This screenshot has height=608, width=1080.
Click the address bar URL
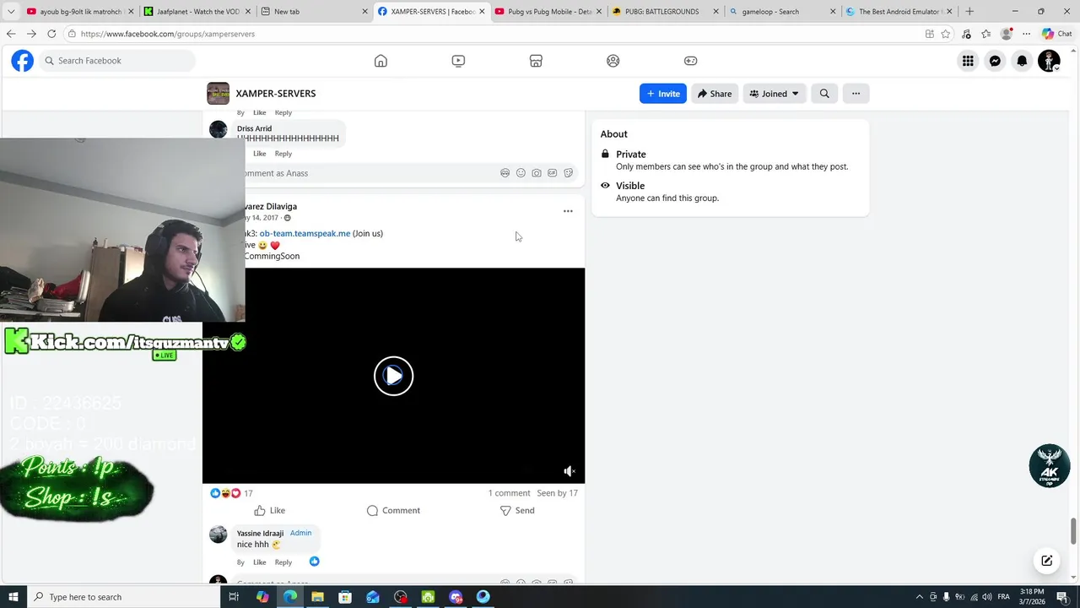click(167, 34)
